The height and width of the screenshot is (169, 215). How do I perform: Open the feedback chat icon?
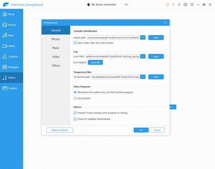tap(185, 5)
